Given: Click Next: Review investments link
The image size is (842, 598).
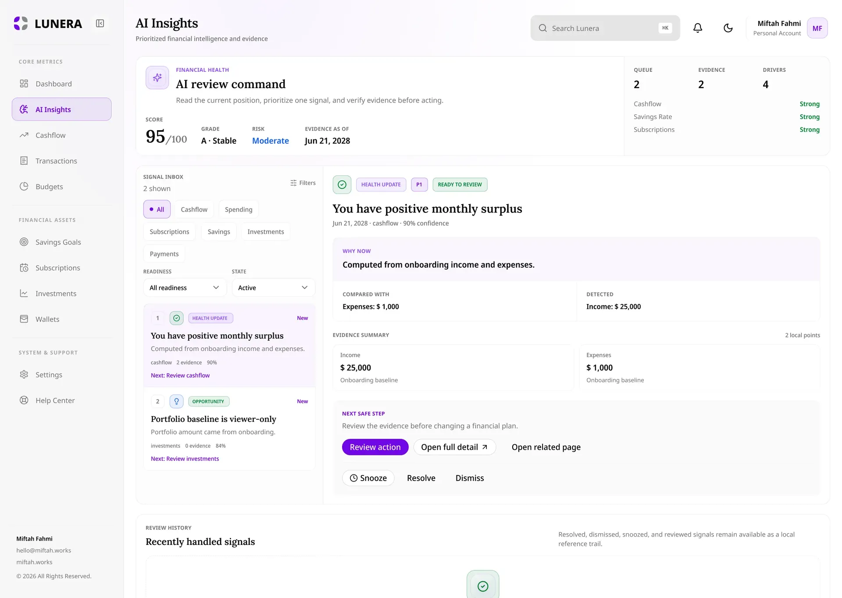Looking at the screenshot, I should [x=185, y=459].
